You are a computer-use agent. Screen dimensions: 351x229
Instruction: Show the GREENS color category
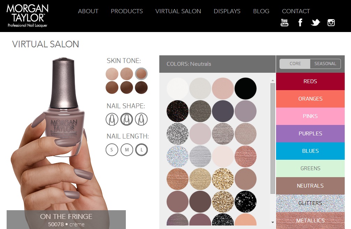(310, 168)
